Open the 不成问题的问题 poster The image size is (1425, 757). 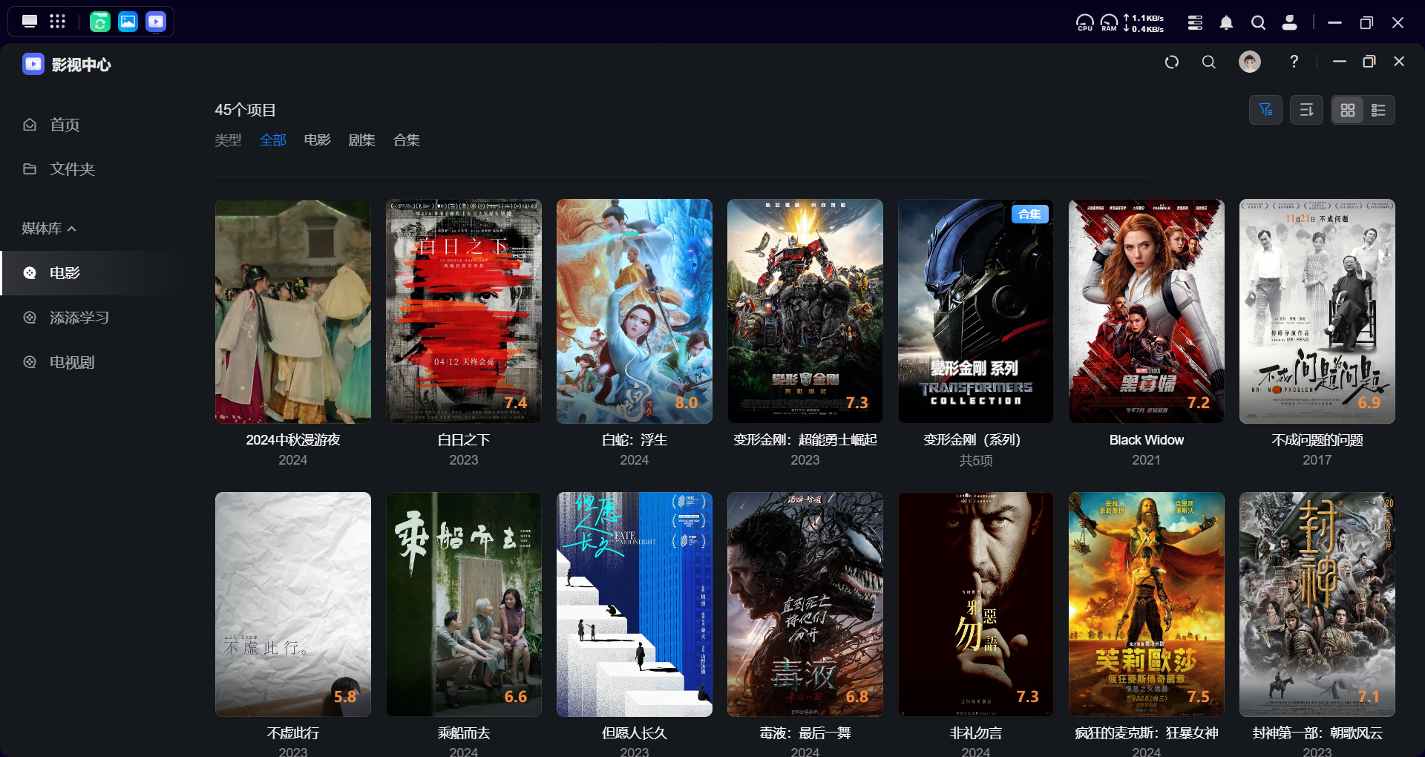click(x=1317, y=311)
